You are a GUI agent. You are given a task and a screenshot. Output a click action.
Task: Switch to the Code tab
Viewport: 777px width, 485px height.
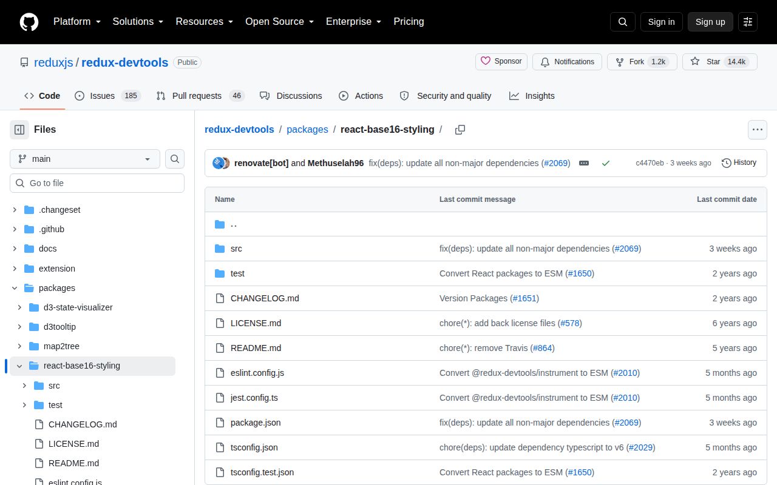42,96
